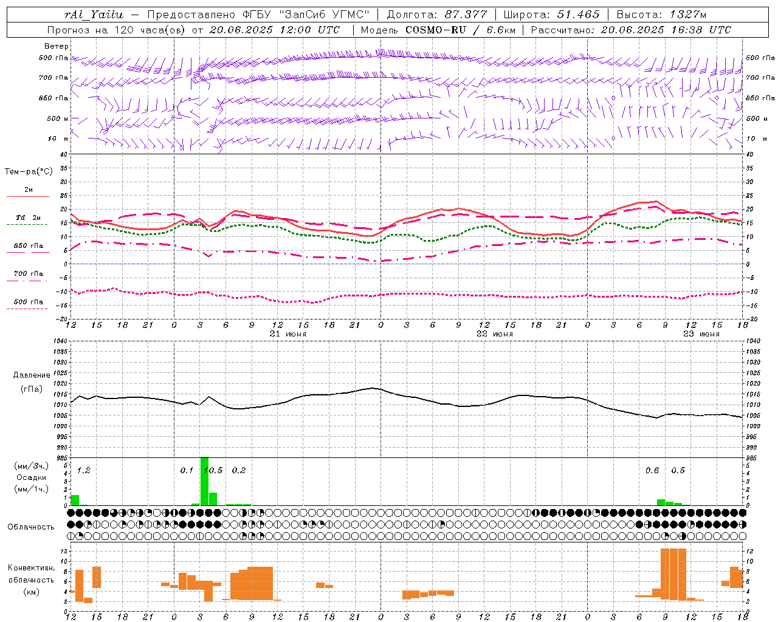Select the 22 июня date label

click(x=495, y=334)
